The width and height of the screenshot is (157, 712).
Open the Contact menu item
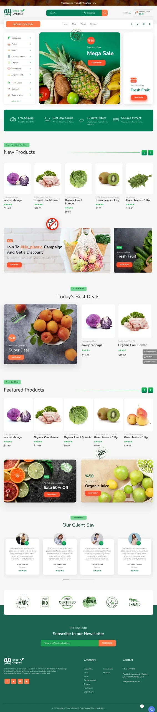click(93, 24)
